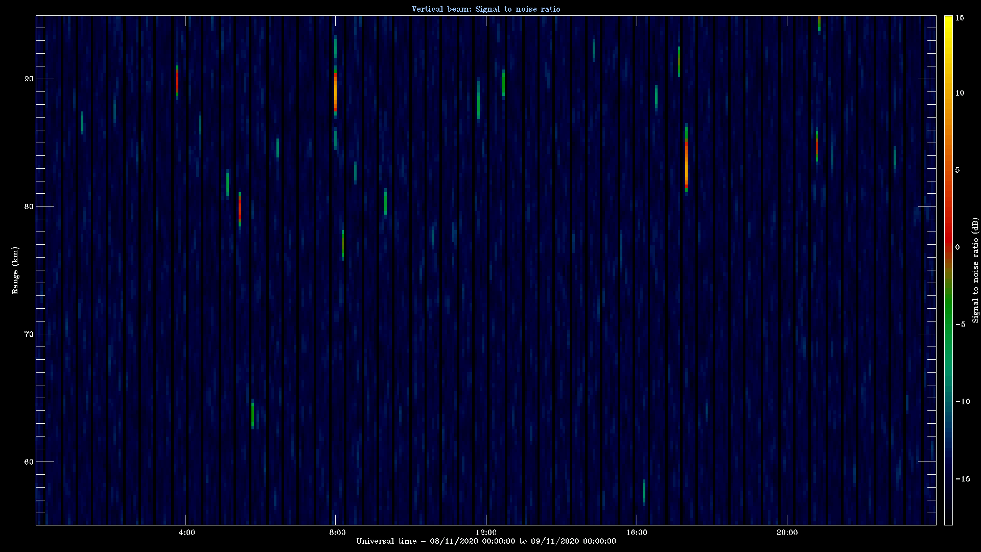Click the 12:00 time axis label
Screen dimensions: 981x552
[x=486, y=533]
